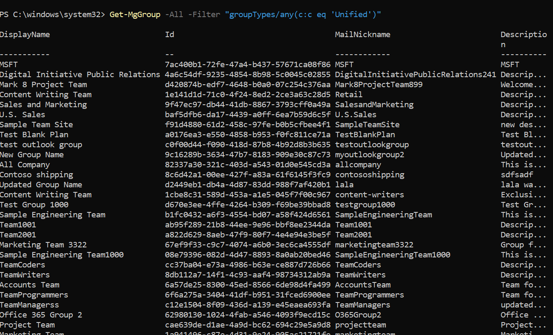Click the groupTypes filter string in the command
Viewport: 553px width, 335px height.
click(x=303, y=15)
